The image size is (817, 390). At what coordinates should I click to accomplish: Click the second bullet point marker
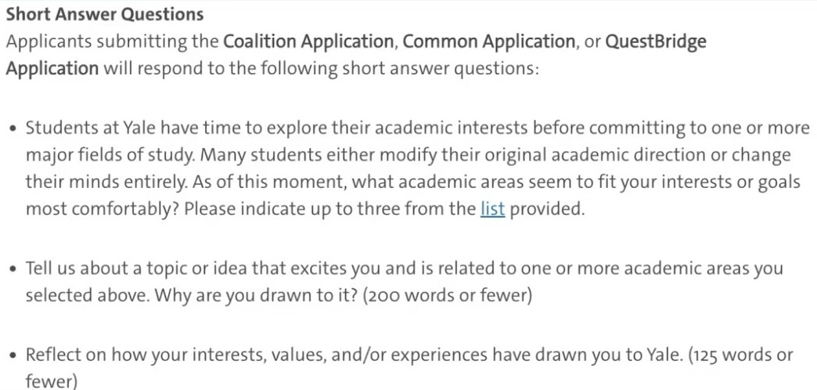[x=11, y=269]
